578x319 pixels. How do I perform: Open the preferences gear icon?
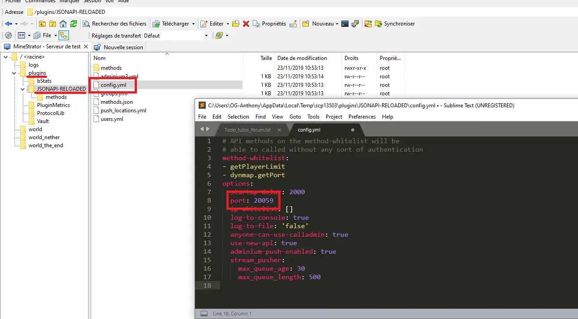click(x=8, y=35)
